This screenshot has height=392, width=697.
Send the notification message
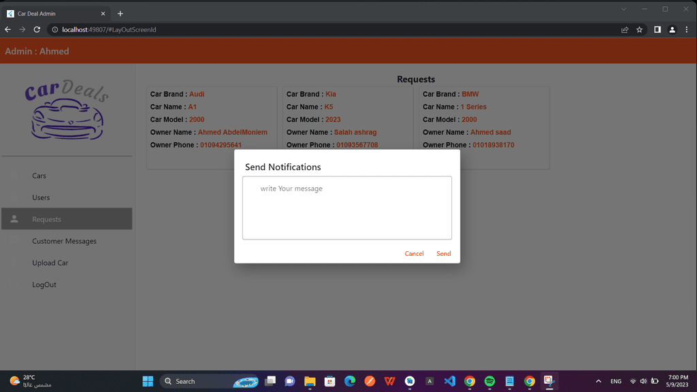click(x=444, y=254)
